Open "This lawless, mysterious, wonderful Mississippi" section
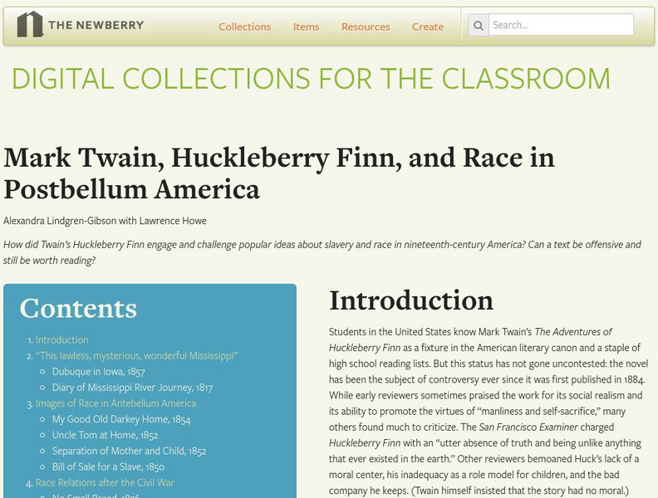658x498 pixels. [x=137, y=355]
